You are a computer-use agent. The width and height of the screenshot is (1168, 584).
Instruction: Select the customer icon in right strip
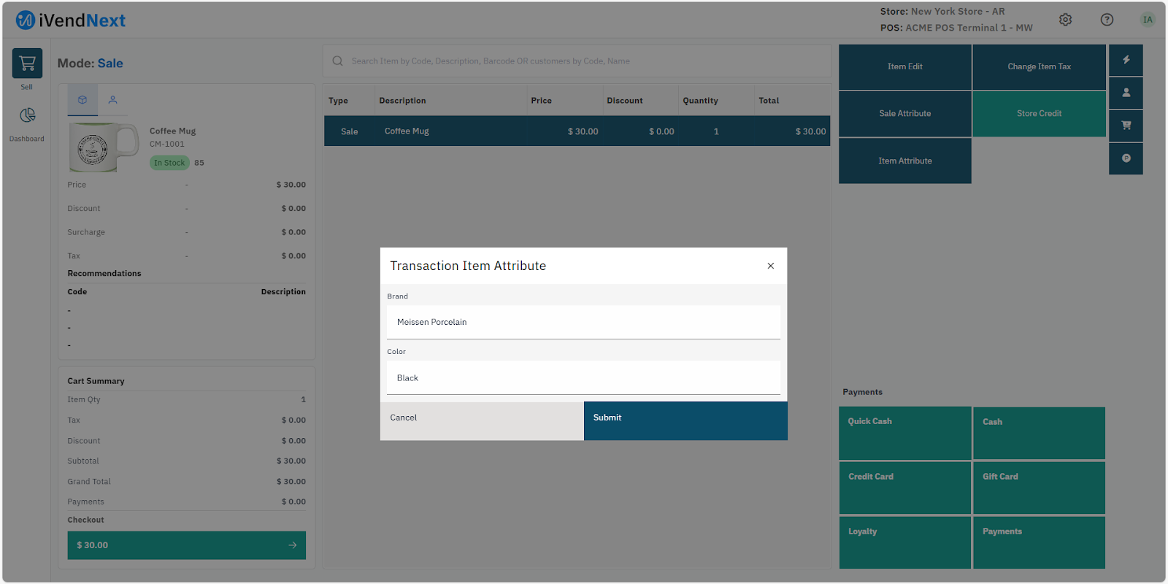click(1126, 93)
